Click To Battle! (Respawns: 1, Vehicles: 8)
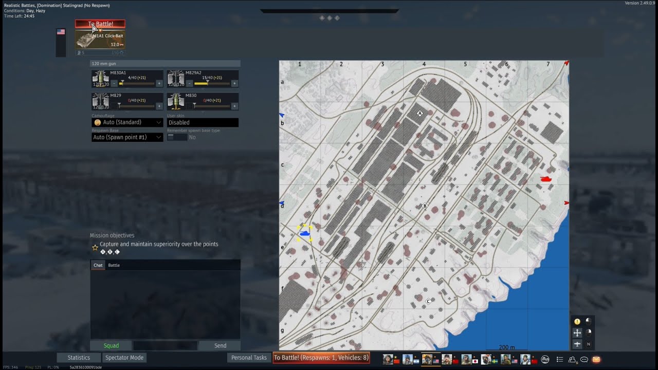The width and height of the screenshot is (658, 370). tap(321, 358)
